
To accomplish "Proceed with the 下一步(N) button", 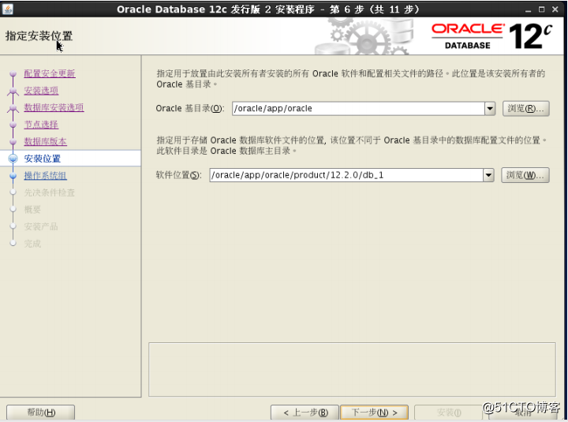I will pyautogui.click(x=375, y=413).
